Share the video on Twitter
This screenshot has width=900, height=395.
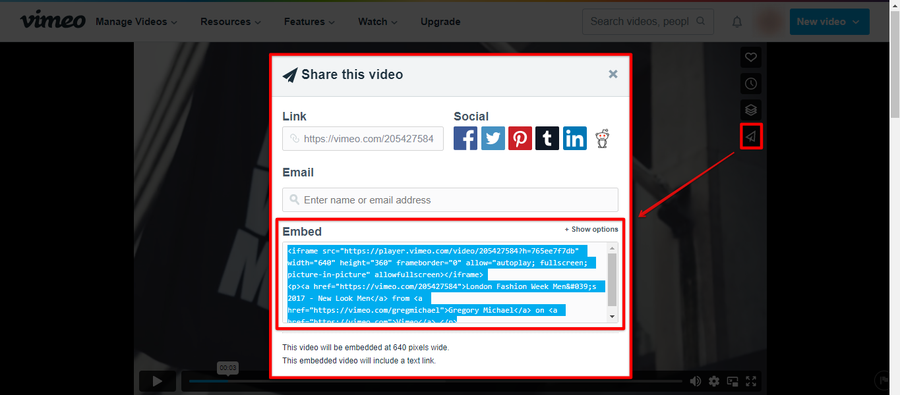pos(493,138)
